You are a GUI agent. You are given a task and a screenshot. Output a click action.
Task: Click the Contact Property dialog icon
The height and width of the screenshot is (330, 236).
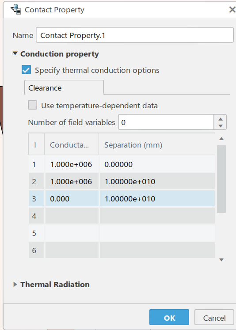coord(16,10)
